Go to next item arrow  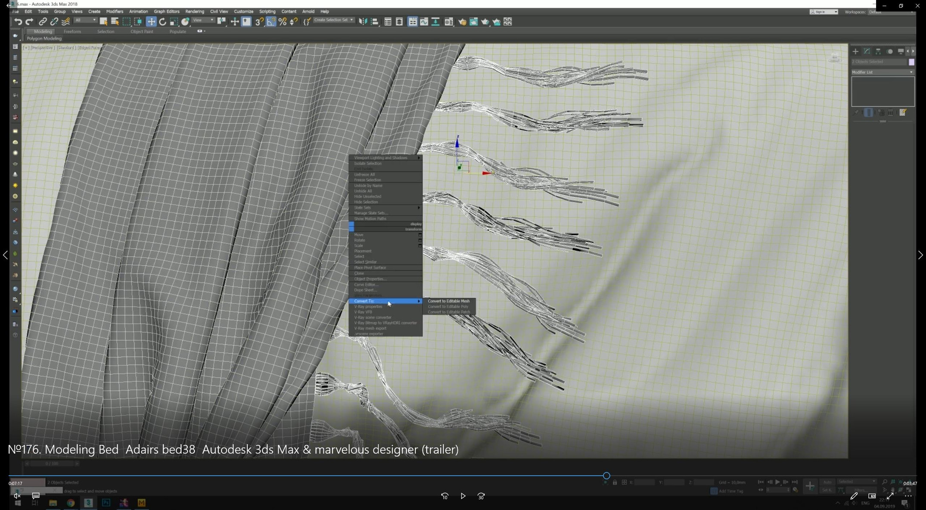[x=920, y=255]
